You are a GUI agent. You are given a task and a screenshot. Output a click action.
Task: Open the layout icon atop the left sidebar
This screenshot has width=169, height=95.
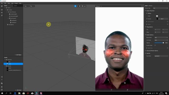coord(2,6)
